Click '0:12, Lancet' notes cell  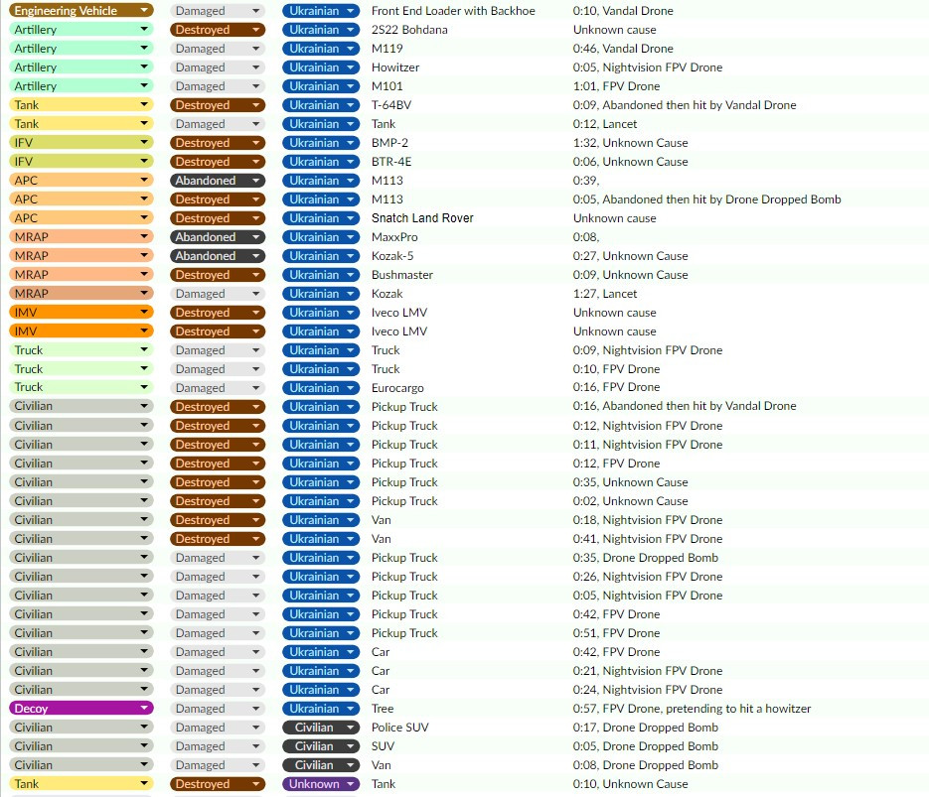605,124
